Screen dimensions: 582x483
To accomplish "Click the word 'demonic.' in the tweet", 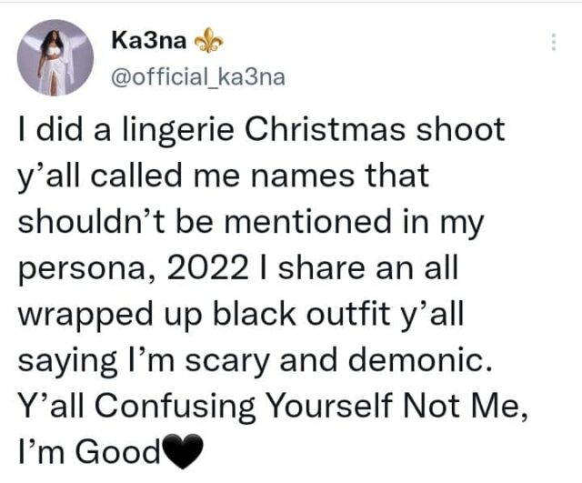I will click(420, 359).
